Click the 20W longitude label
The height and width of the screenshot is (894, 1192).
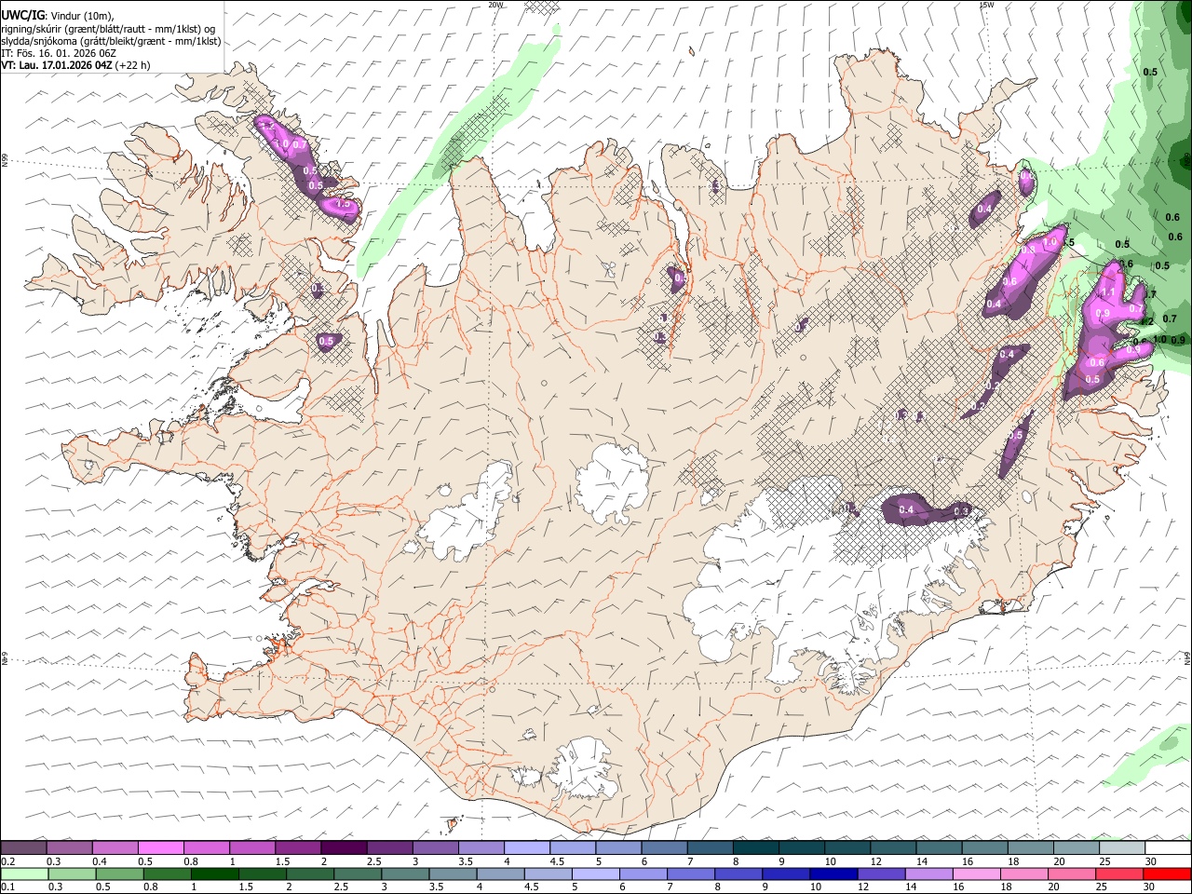(496, 5)
